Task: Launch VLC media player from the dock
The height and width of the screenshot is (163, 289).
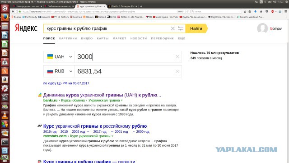Action: (x=5, y=115)
